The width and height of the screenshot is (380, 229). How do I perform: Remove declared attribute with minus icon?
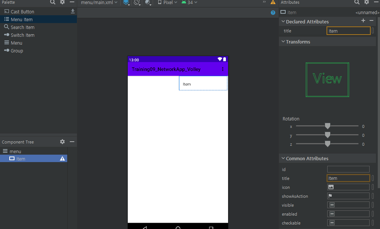371,20
